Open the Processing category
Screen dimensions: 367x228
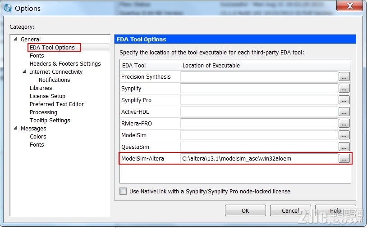(43, 112)
